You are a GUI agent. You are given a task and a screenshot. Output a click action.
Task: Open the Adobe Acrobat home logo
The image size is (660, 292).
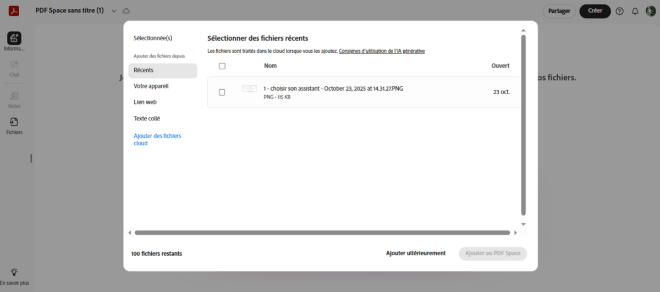click(x=14, y=11)
